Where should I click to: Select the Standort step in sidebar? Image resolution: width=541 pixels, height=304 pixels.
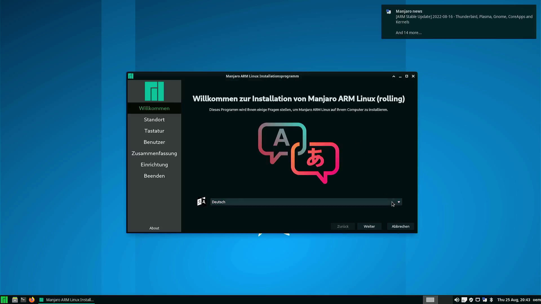point(154,120)
